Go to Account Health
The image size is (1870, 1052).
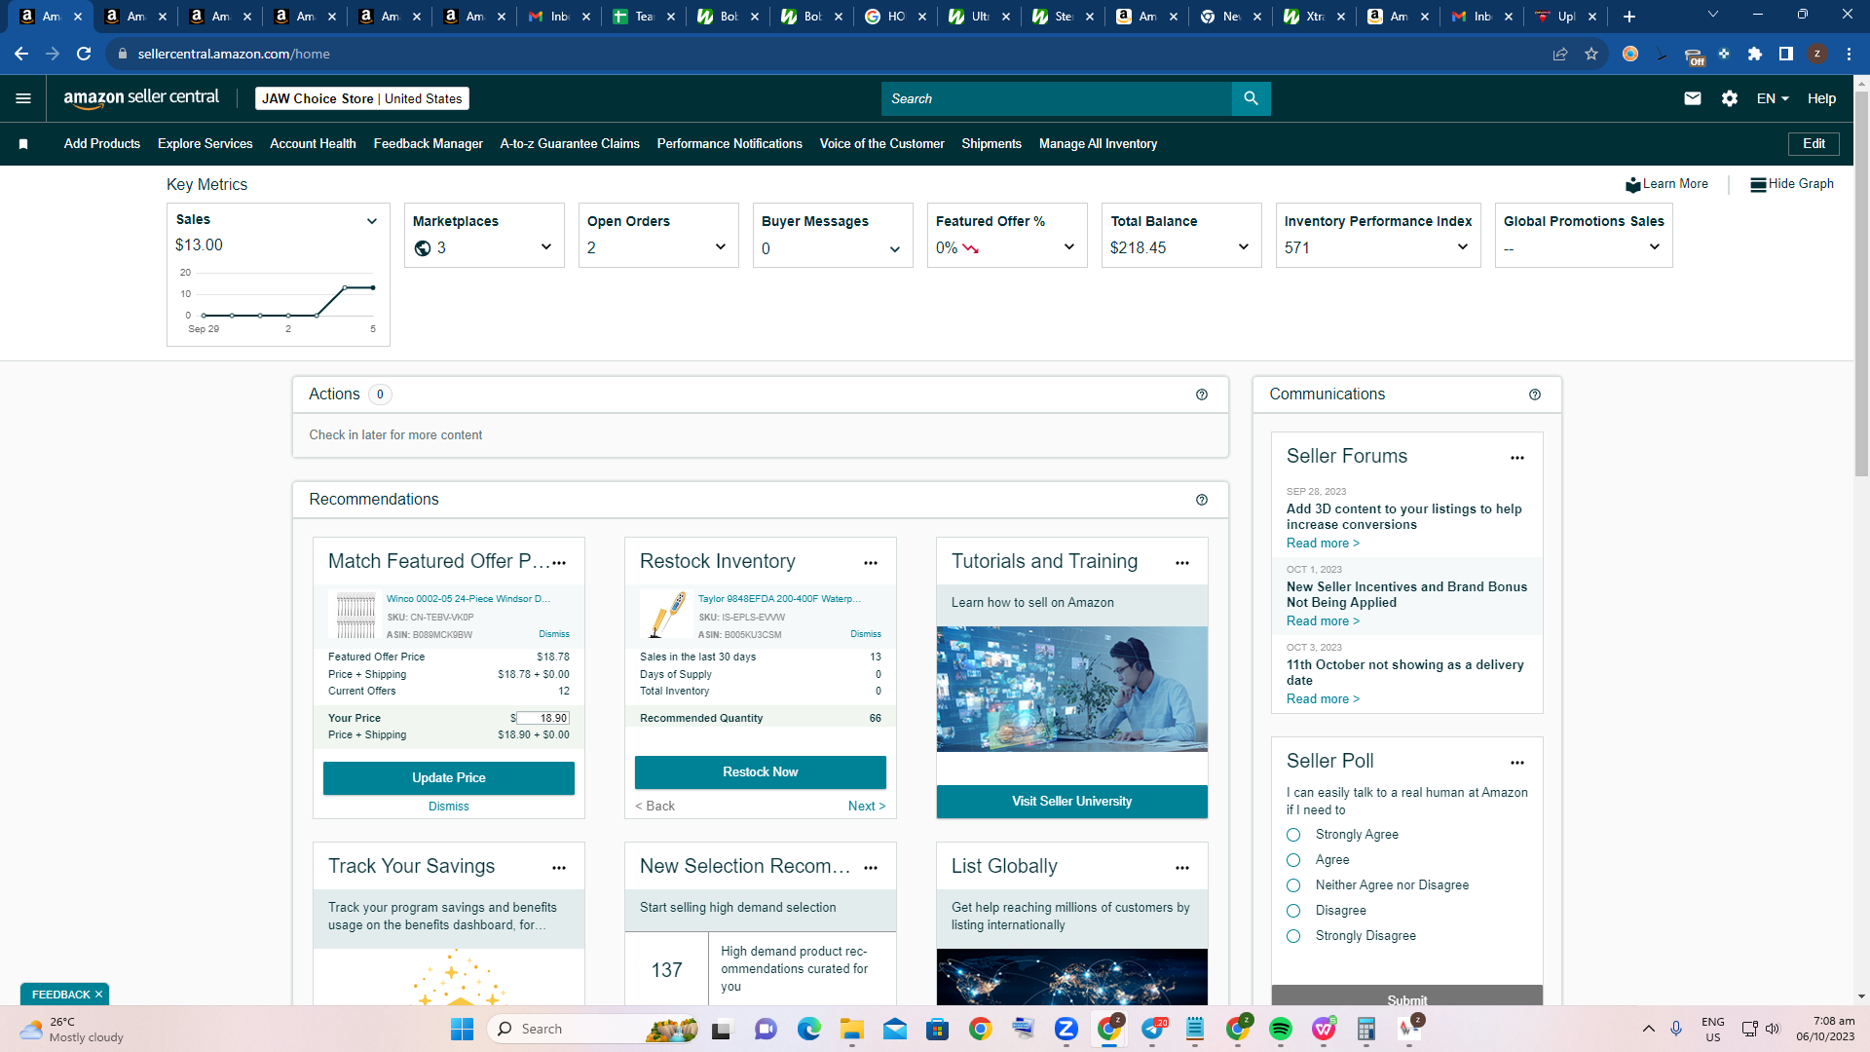(313, 144)
